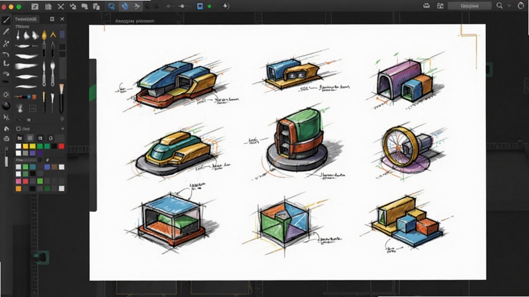
Task: Click the plus icon right of the checkbox
Action: 62,129
